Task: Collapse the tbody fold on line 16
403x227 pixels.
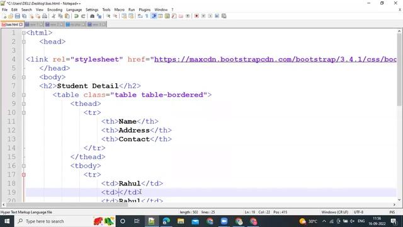Action: coord(24,166)
